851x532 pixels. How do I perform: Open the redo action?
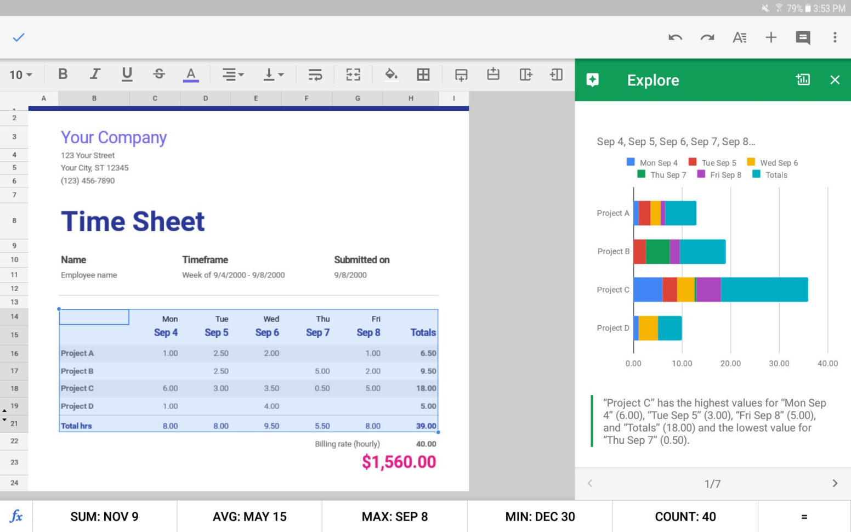click(707, 37)
